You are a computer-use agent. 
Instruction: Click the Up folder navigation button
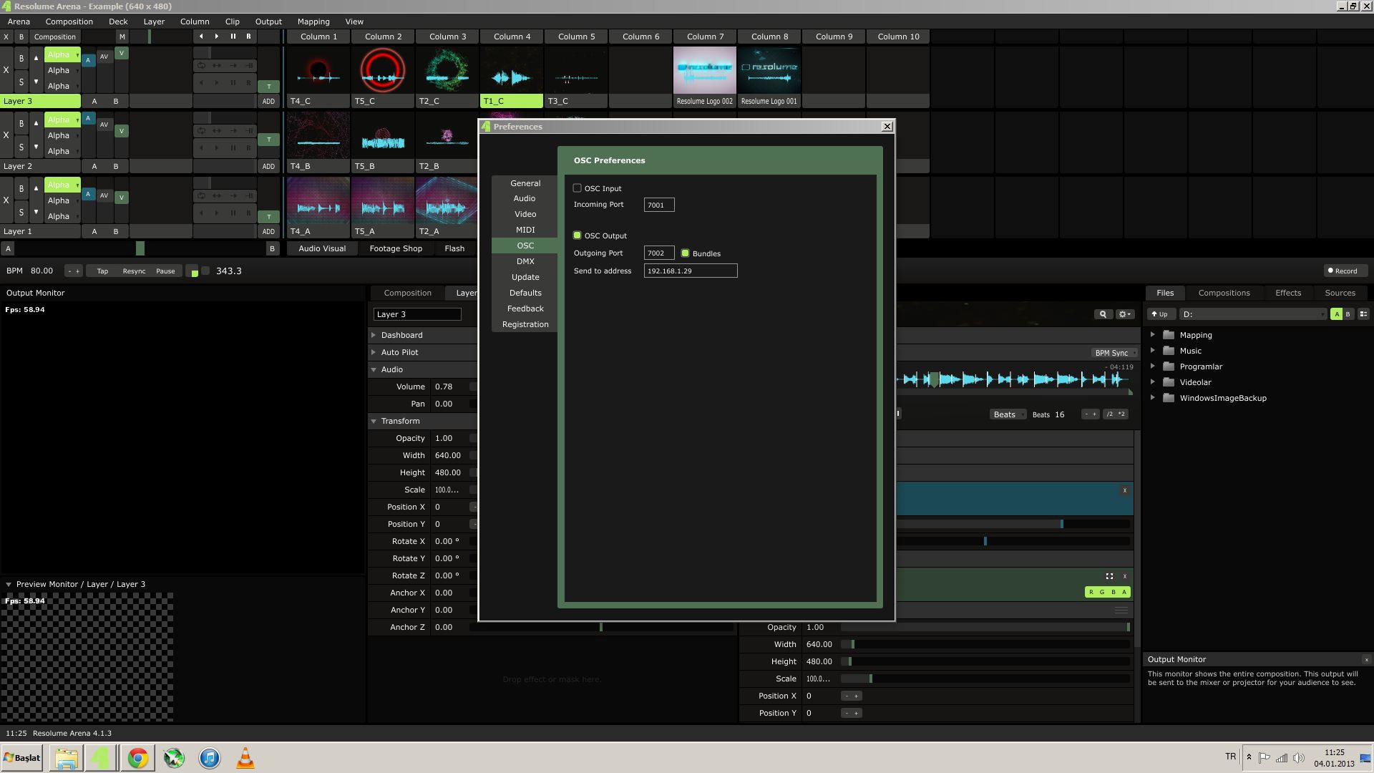click(x=1159, y=314)
